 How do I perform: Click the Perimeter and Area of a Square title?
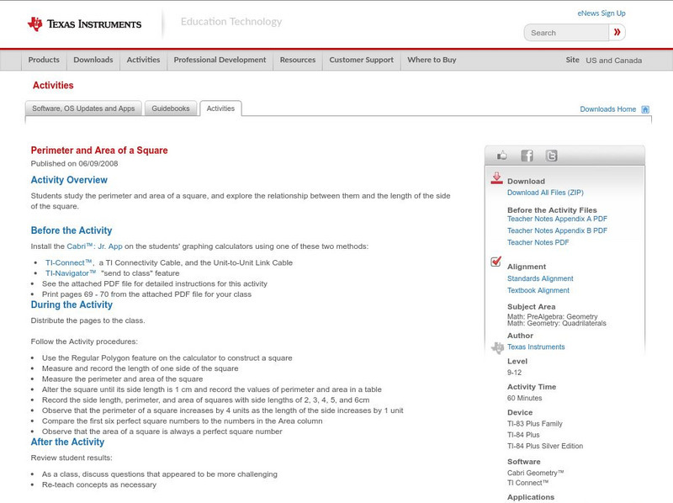click(99, 151)
